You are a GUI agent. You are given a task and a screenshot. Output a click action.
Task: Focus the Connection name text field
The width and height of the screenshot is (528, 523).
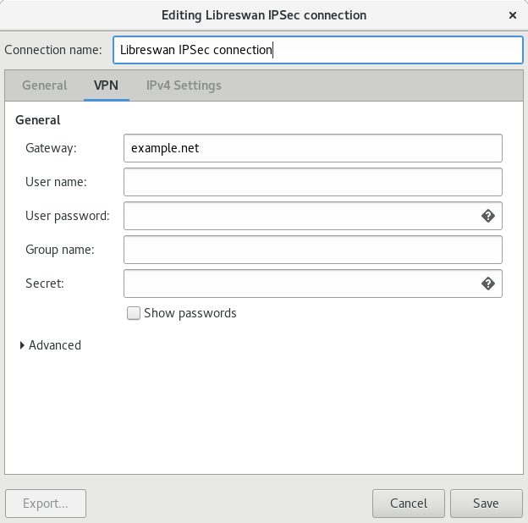[317, 50]
